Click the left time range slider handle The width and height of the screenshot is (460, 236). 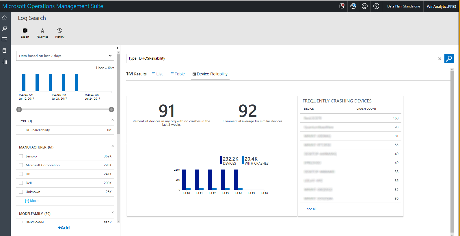tap(19, 109)
